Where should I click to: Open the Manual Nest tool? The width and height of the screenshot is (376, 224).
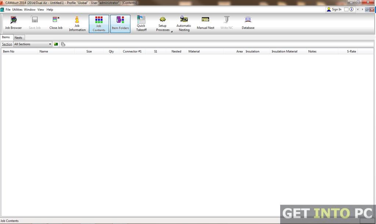(x=205, y=23)
